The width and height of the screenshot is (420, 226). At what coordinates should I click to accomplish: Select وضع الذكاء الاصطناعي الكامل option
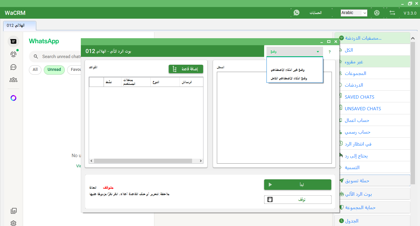coord(289,78)
